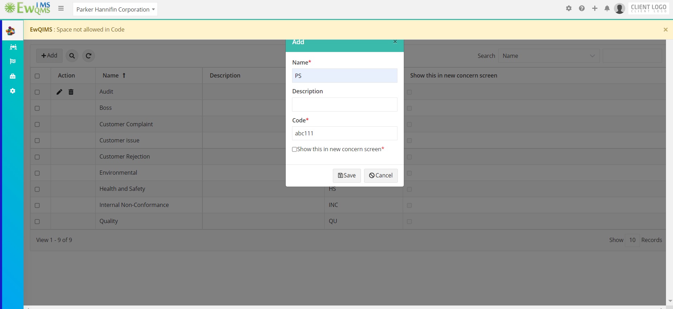673x309 pixels.
Task: Toggle concern screen checkbox in Internal Non-Conformance row
Action: (x=409, y=205)
